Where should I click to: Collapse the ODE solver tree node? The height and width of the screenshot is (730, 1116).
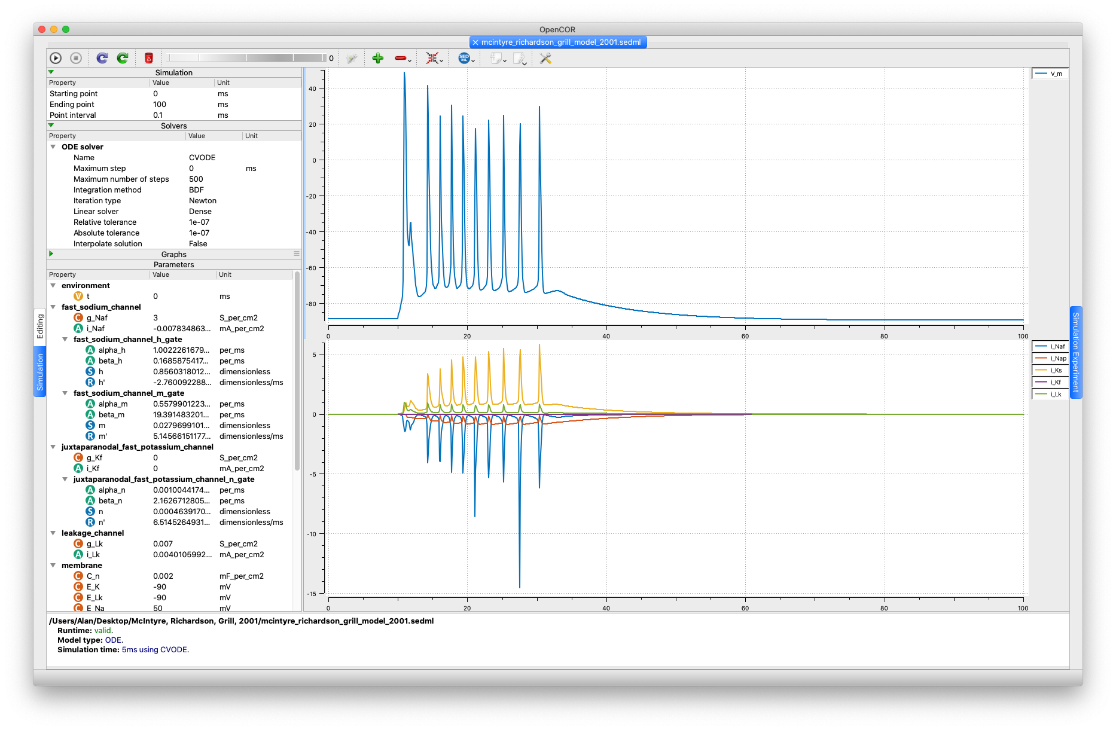point(53,147)
